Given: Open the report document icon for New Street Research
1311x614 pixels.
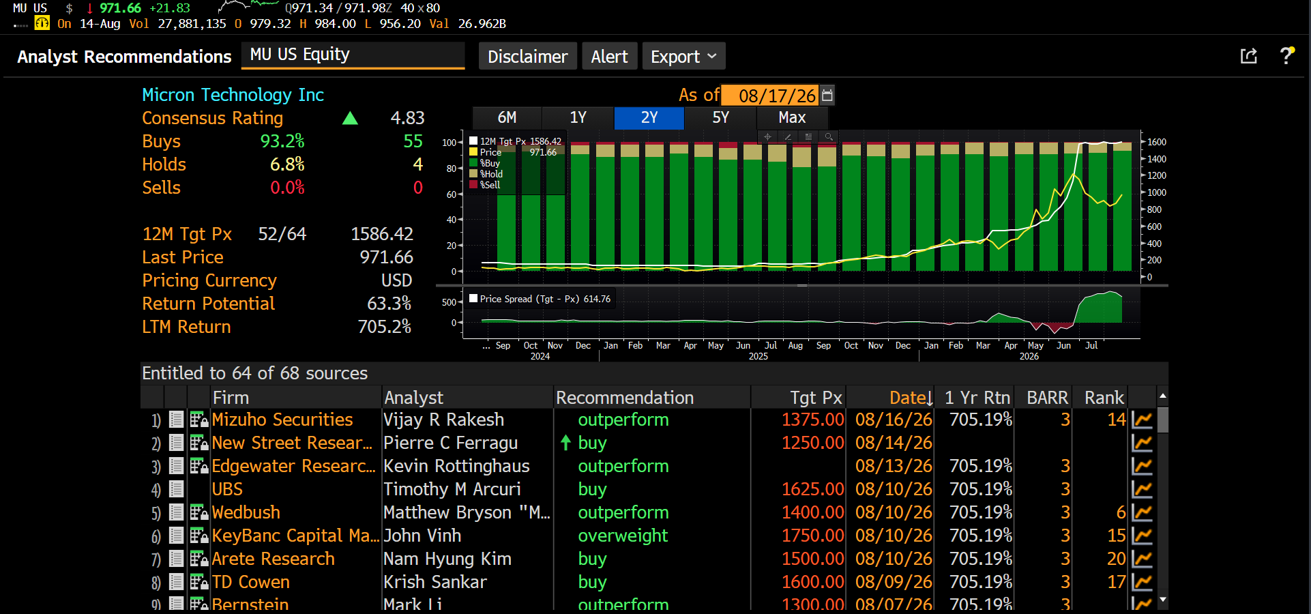Looking at the screenshot, I should pyautogui.click(x=176, y=443).
